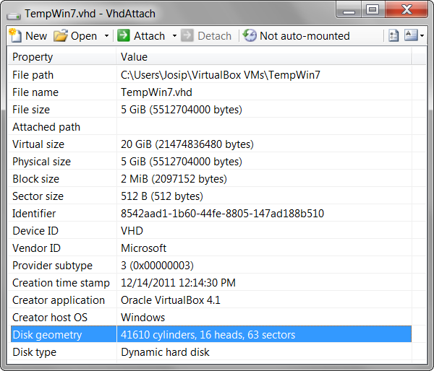Click the Open folder icon
The image size is (434, 371).
pos(61,35)
